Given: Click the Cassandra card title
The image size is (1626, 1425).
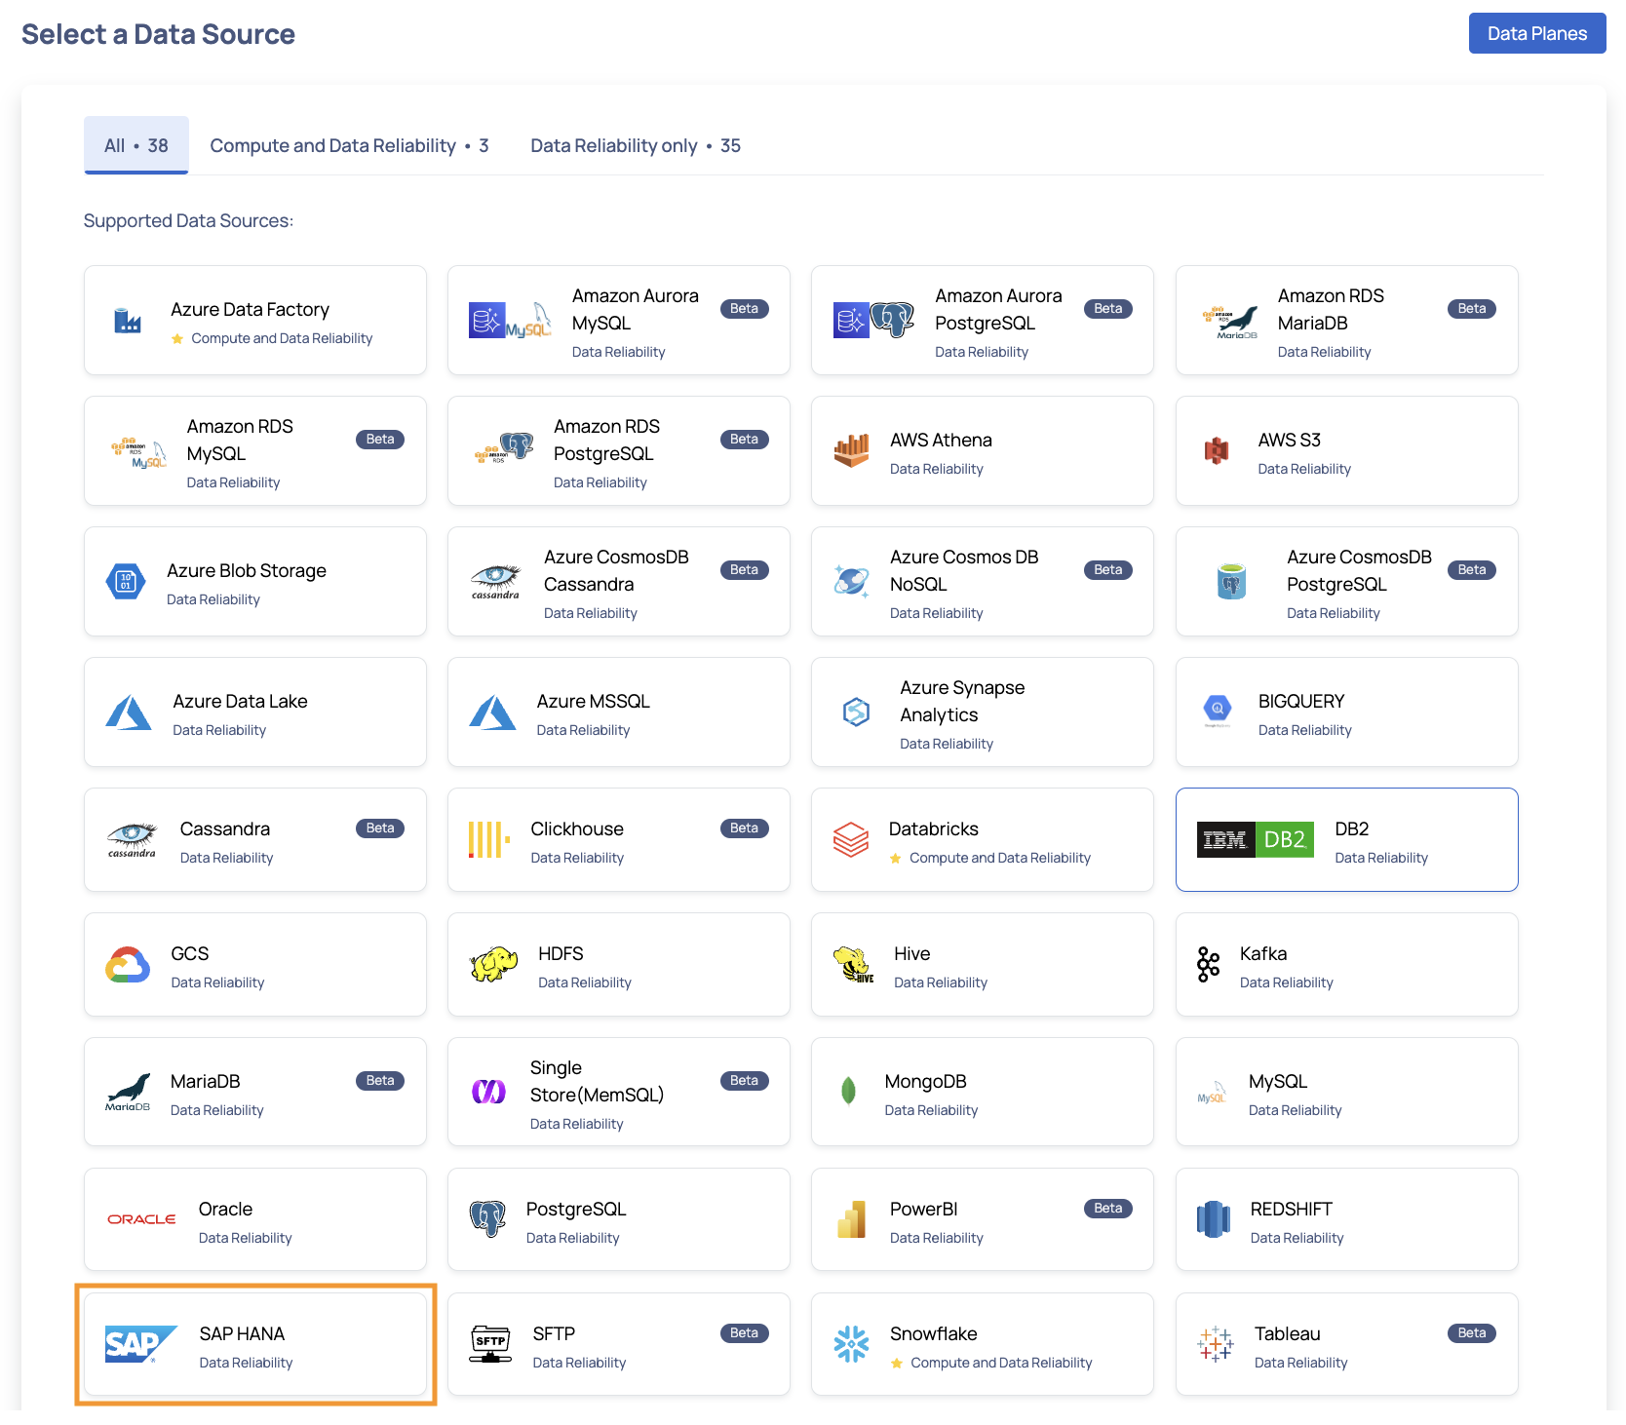Looking at the screenshot, I should pos(225,828).
